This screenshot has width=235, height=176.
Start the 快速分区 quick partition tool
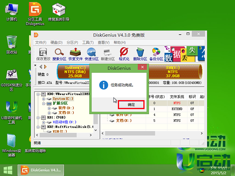(x=92, y=54)
